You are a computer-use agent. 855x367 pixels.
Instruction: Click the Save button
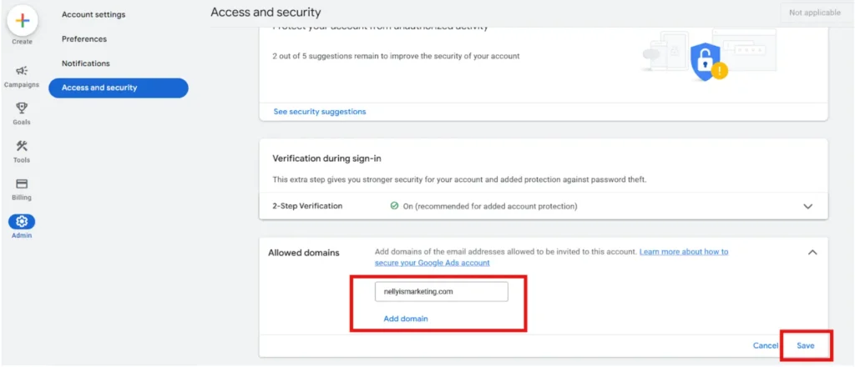tap(806, 346)
